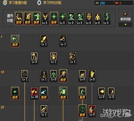Select the red Lv 39 skill icon
This screenshot has height=121, width=134.
coord(34,93)
